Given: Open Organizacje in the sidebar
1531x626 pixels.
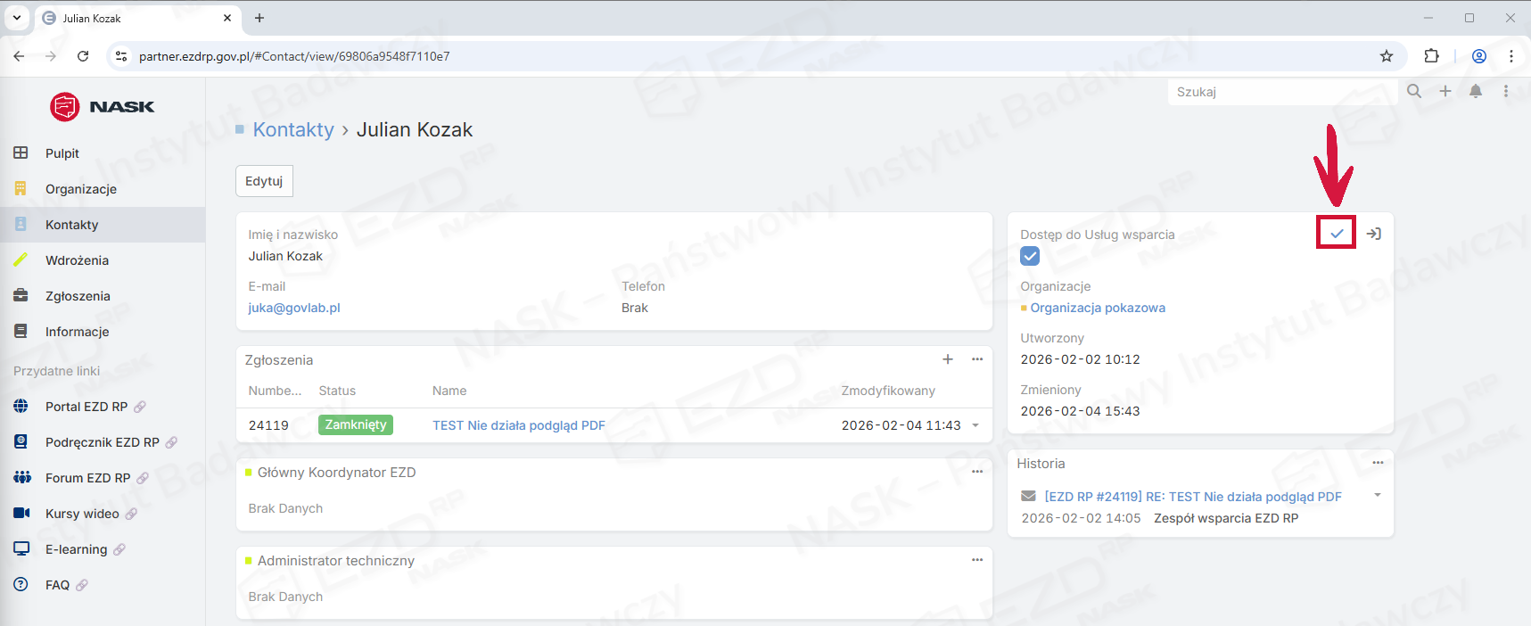Looking at the screenshot, I should click(81, 189).
